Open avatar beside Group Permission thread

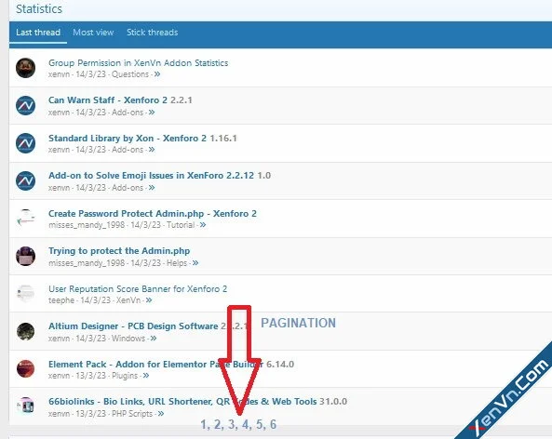coord(26,68)
